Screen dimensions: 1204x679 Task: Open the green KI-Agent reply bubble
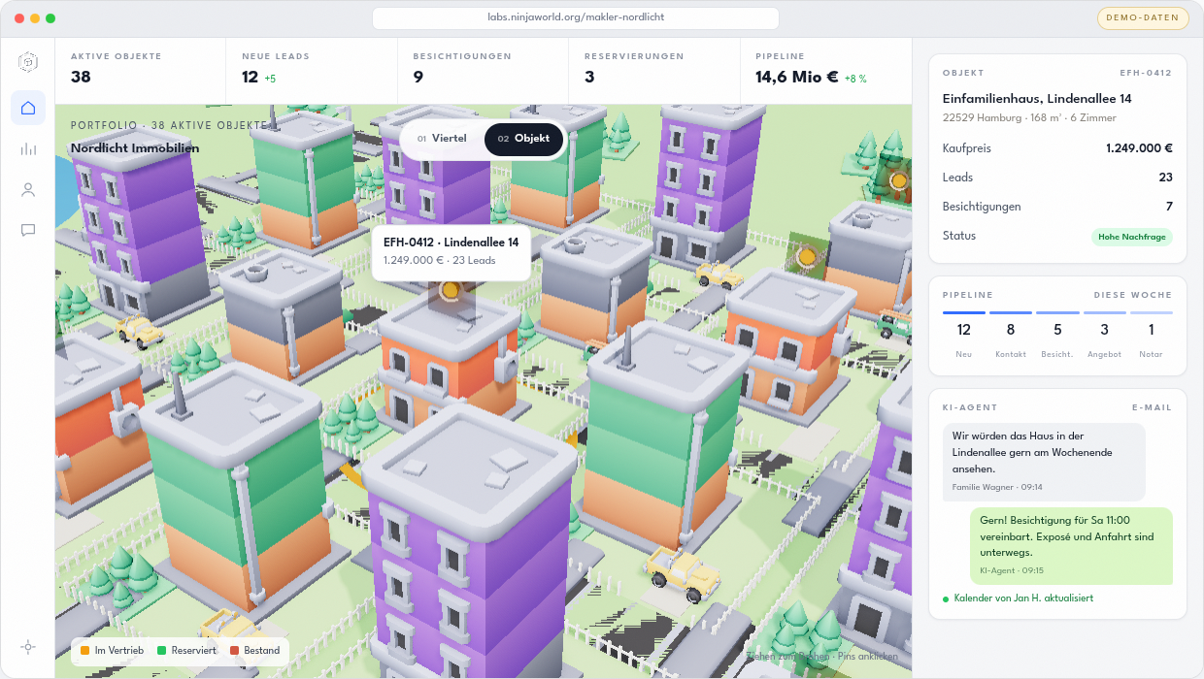[x=1071, y=546]
